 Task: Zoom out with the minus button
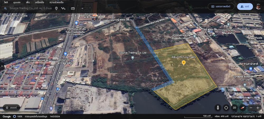pos(251,108)
